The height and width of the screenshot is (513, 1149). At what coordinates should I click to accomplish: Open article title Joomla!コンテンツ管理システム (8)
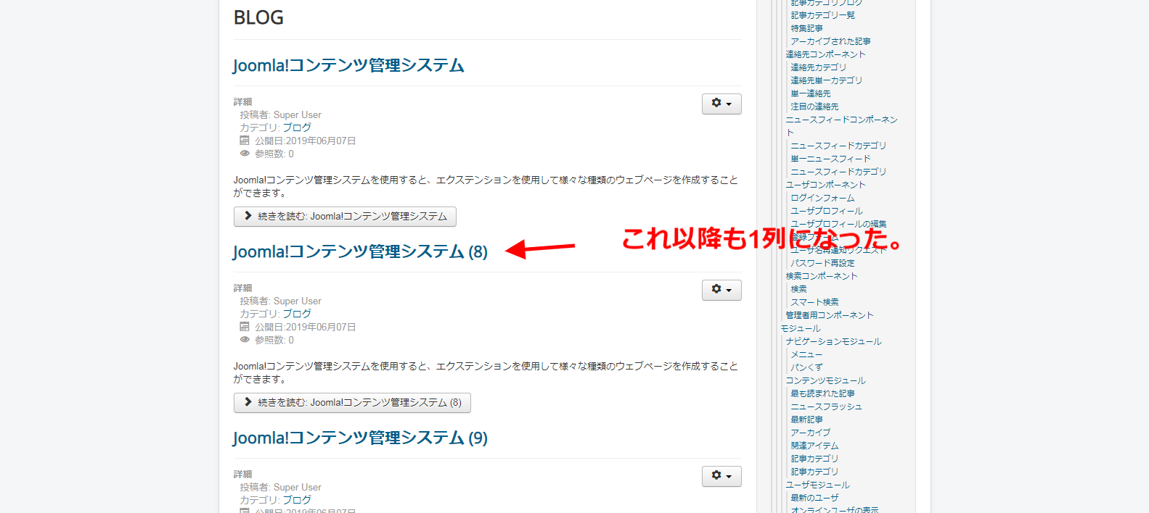click(x=360, y=251)
